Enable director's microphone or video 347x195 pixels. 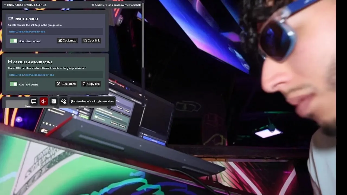click(92, 102)
